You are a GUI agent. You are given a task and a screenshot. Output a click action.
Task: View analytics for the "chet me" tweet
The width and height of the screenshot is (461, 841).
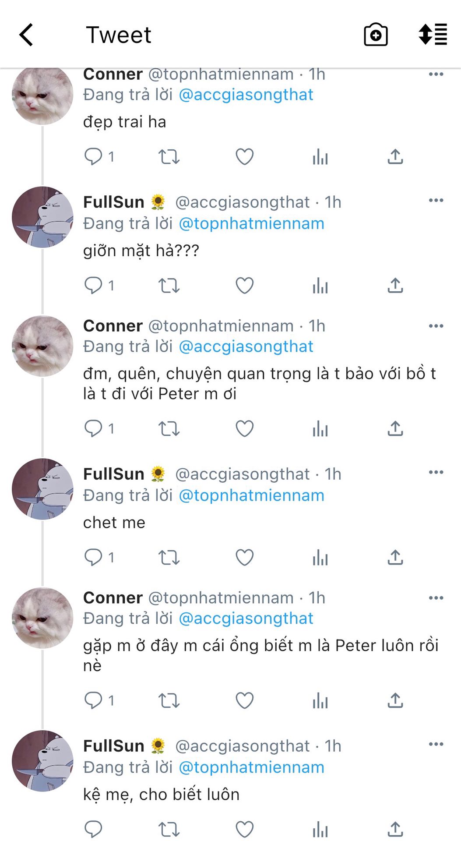tap(320, 558)
